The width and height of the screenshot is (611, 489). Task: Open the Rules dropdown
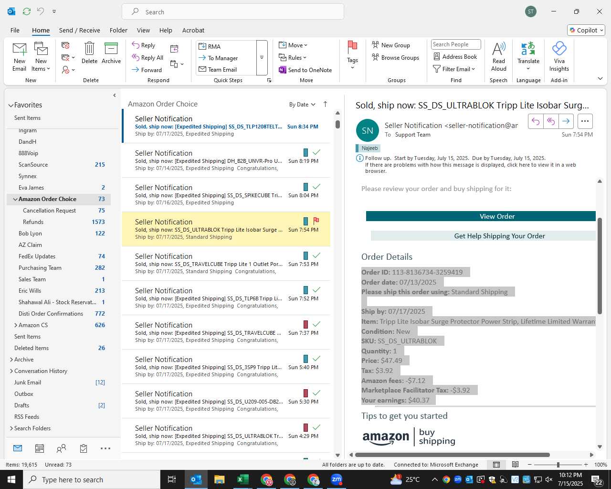(x=293, y=58)
